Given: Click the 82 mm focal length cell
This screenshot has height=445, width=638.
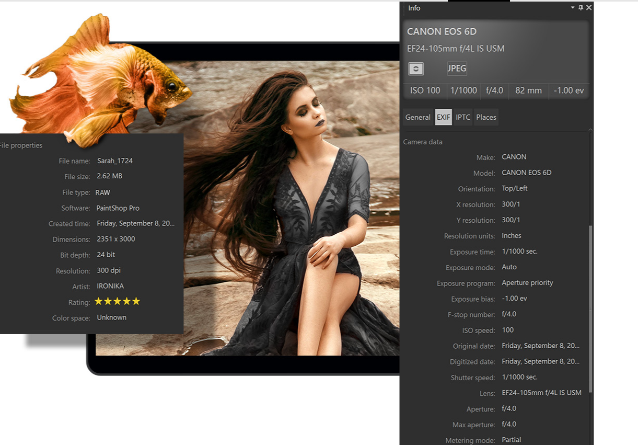Looking at the screenshot, I should (x=528, y=90).
